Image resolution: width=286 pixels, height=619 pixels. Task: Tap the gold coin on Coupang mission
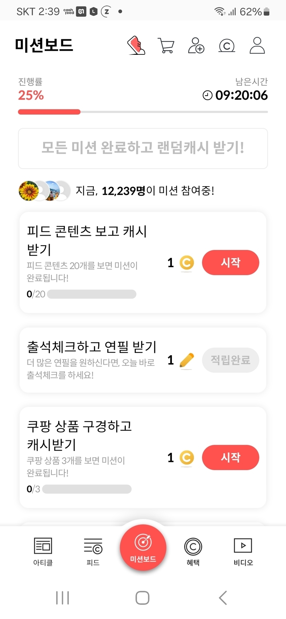click(187, 458)
